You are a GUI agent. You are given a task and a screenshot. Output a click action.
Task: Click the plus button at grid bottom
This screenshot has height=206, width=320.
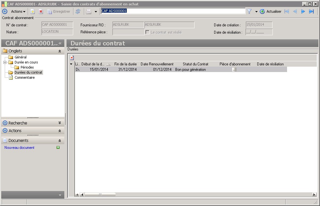point(77,195)
